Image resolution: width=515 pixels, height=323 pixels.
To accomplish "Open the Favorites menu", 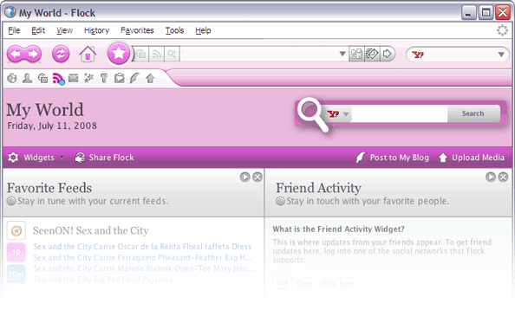I will click(137, 30).
